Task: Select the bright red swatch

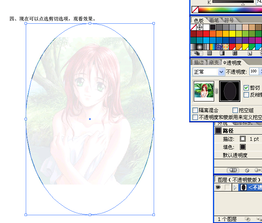Action: 206,34
